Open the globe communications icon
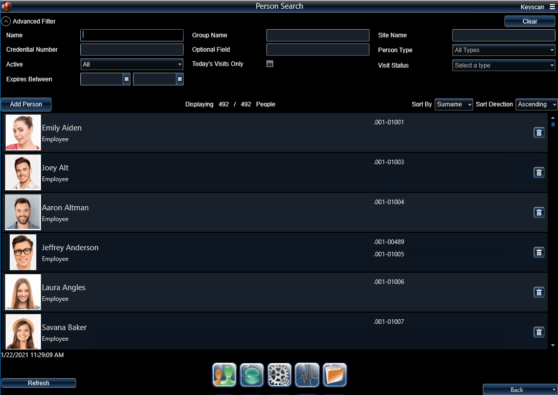Image resolution: width=558 pixels, height=395 pixels. pos(252,375)
